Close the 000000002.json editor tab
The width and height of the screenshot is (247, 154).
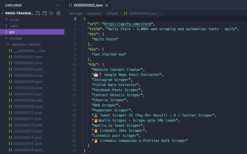(107, 5)
